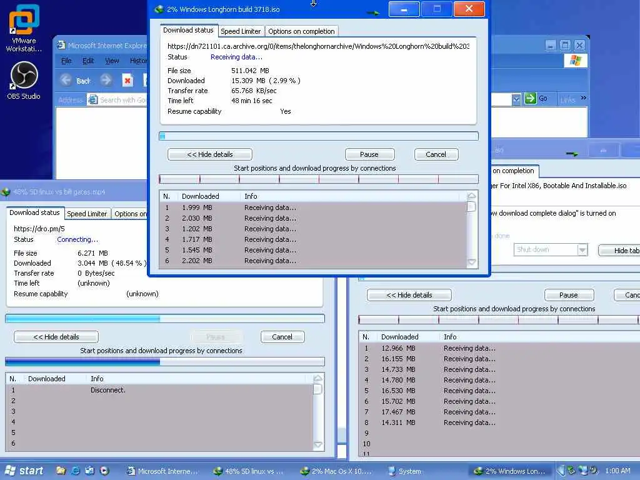Viewport: 640px width, 480px height.
Task: Click the archive.org download URL text
Action: coord(318,46)
